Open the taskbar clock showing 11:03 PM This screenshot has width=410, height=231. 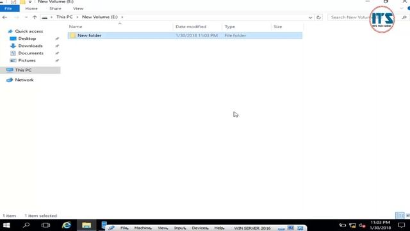(381, 225)
